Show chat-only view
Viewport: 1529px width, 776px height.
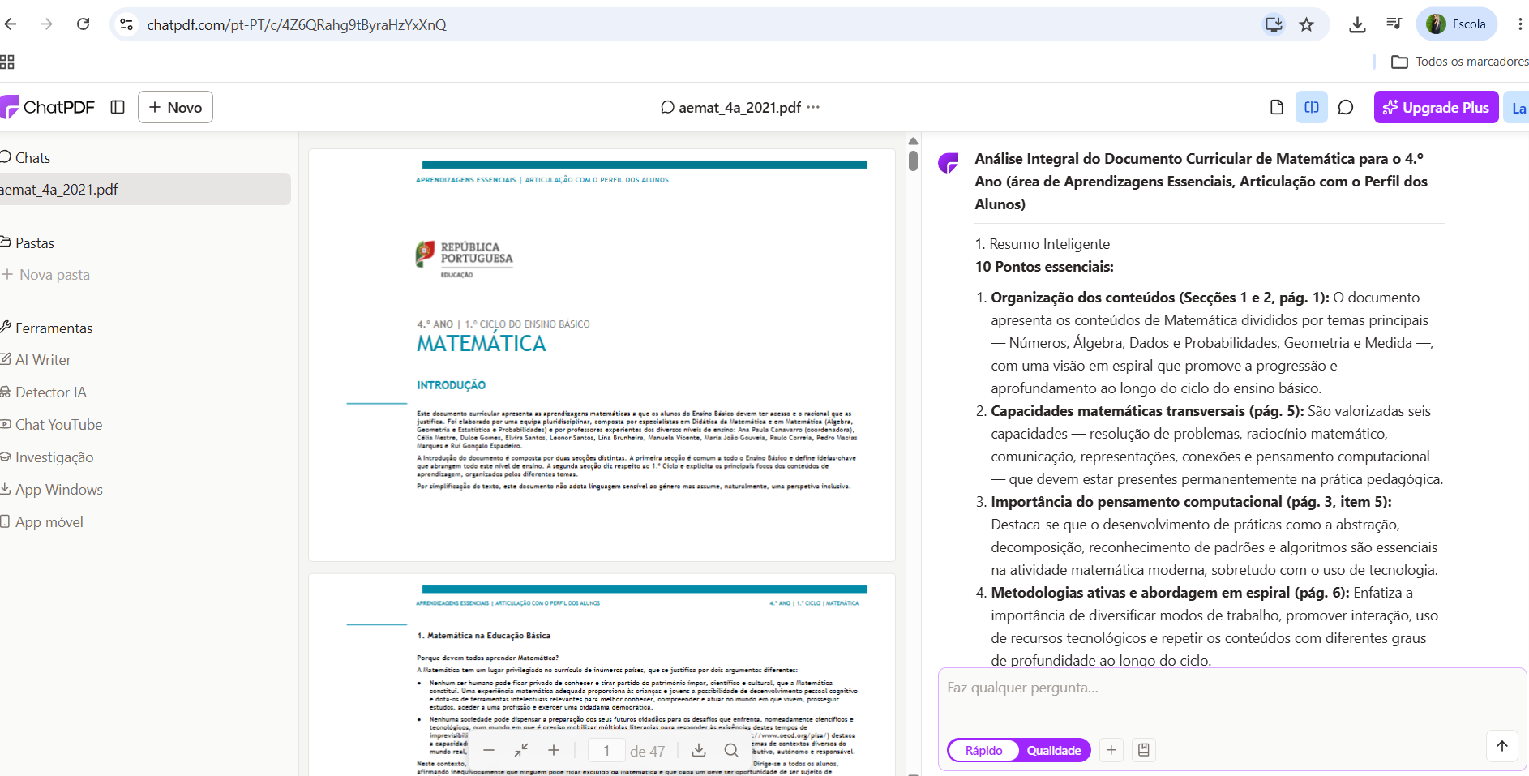click(x=1346, y=107)
